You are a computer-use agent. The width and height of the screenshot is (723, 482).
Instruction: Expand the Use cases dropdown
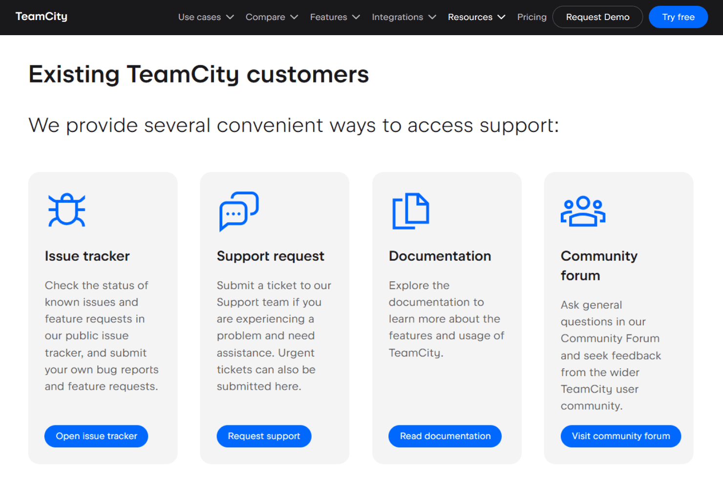click(x=206, y=17)
